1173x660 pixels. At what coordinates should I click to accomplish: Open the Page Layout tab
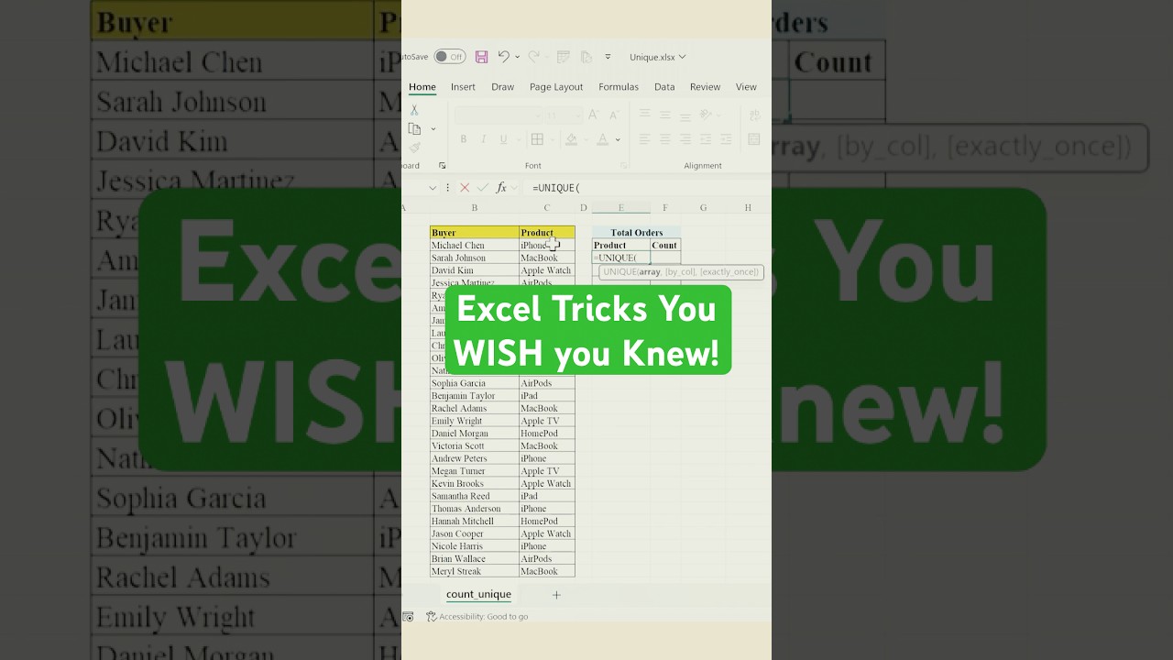point(556,87)
